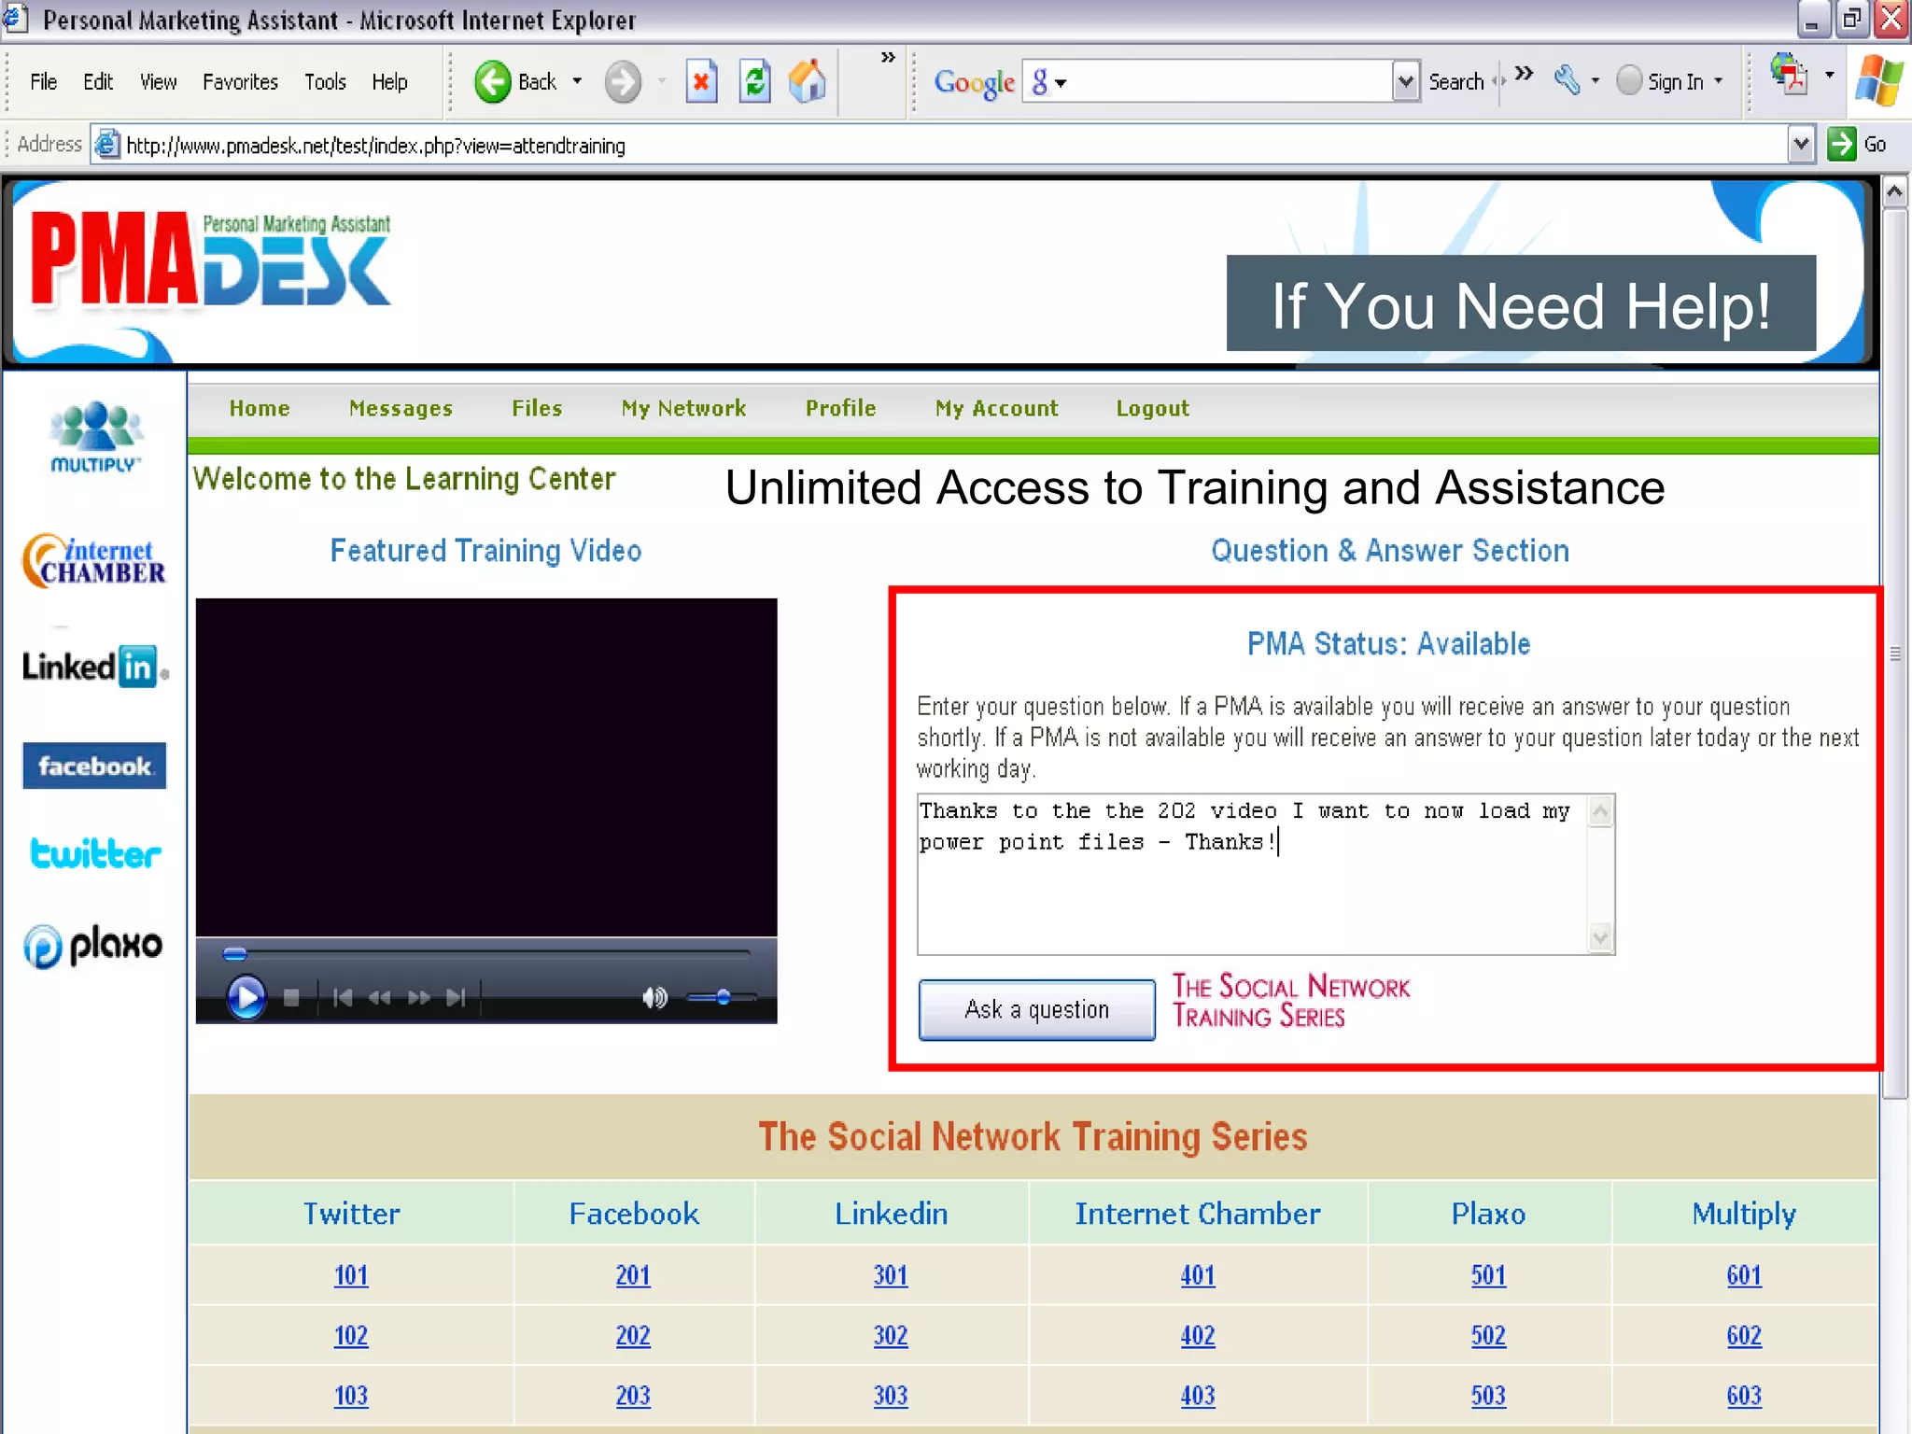The height and width of the screenshot is (1434, 1912).
Task: Open Linkedin training lesson 303
Action: coord(891,1395)
